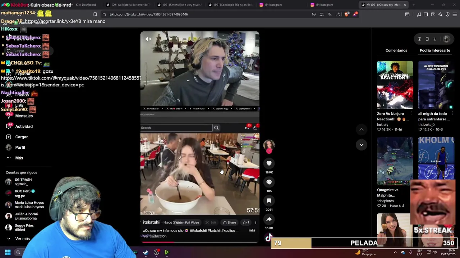
Task: Open the spinning sound disc icon
Action: click(x=269, y=238)
